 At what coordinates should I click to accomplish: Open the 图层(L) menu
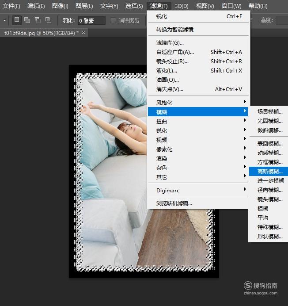[x=84, y=6]
